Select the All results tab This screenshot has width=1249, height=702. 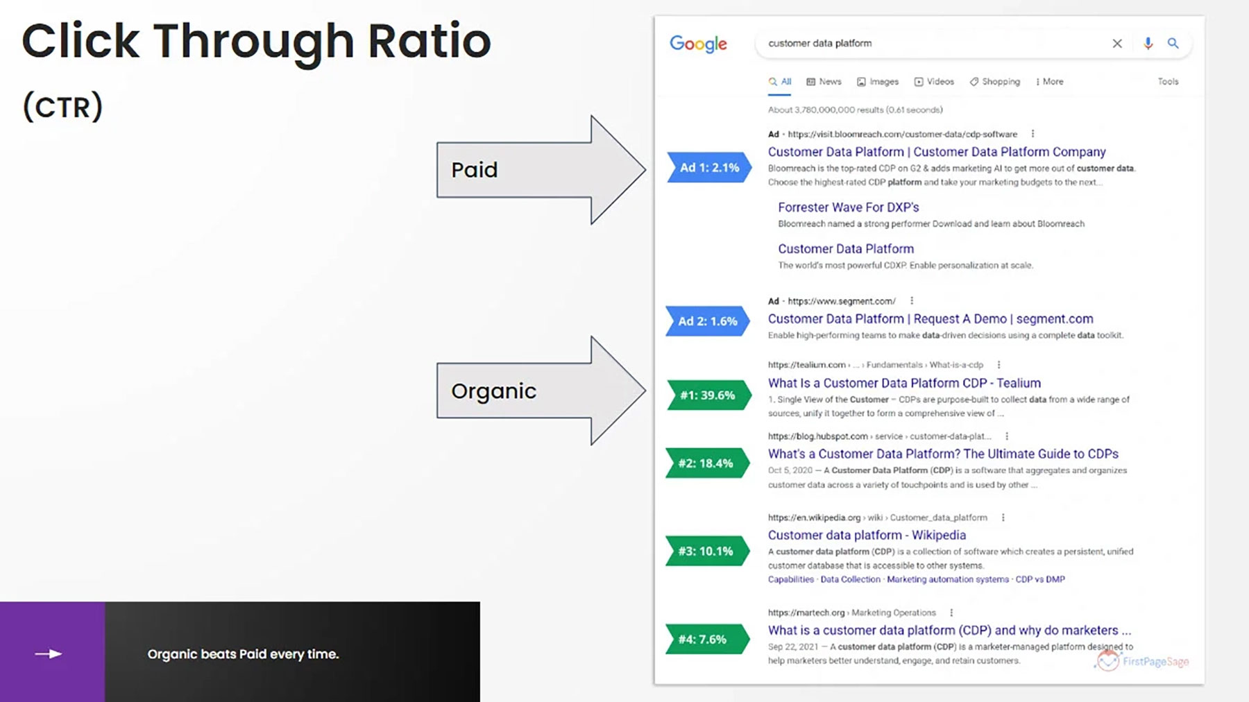click(780, 81)
